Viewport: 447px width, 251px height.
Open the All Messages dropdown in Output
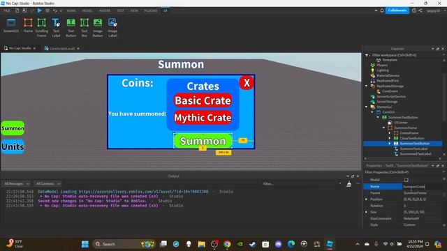coord(16,184)
